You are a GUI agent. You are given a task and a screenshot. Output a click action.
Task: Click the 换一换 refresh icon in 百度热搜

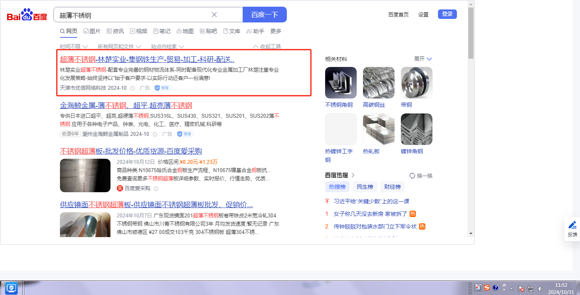(412, 176)
